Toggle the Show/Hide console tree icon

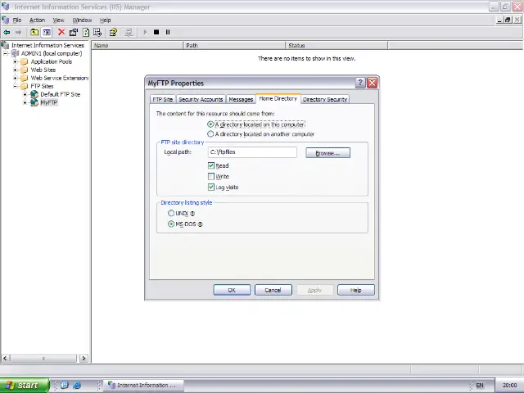pyautogui.click(x=47, y=33)
